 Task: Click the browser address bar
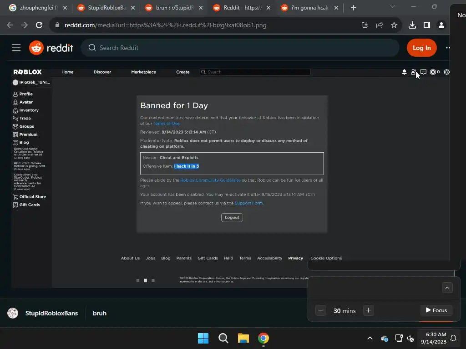208,25
